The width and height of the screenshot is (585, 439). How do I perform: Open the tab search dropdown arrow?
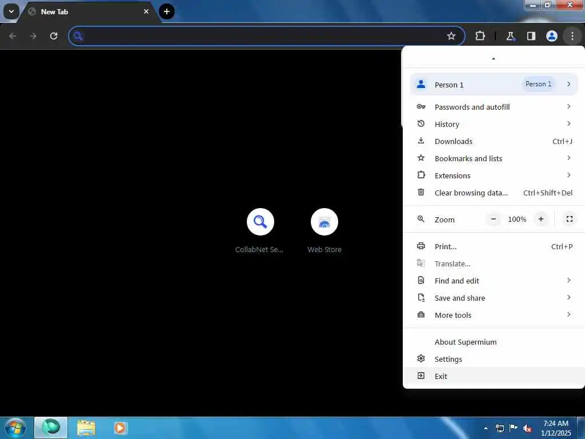click(11, 11)
